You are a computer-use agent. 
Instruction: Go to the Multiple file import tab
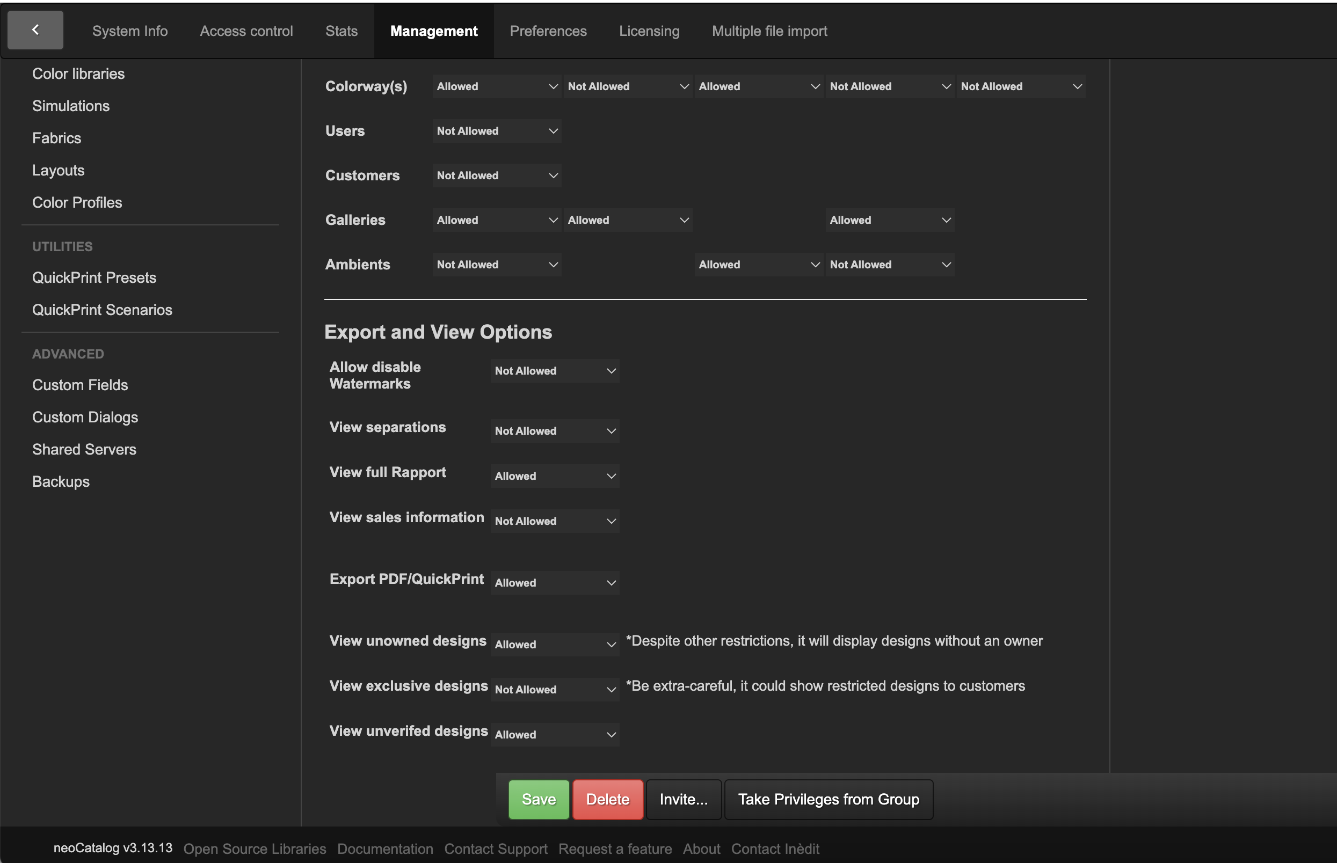coord(769,31)
